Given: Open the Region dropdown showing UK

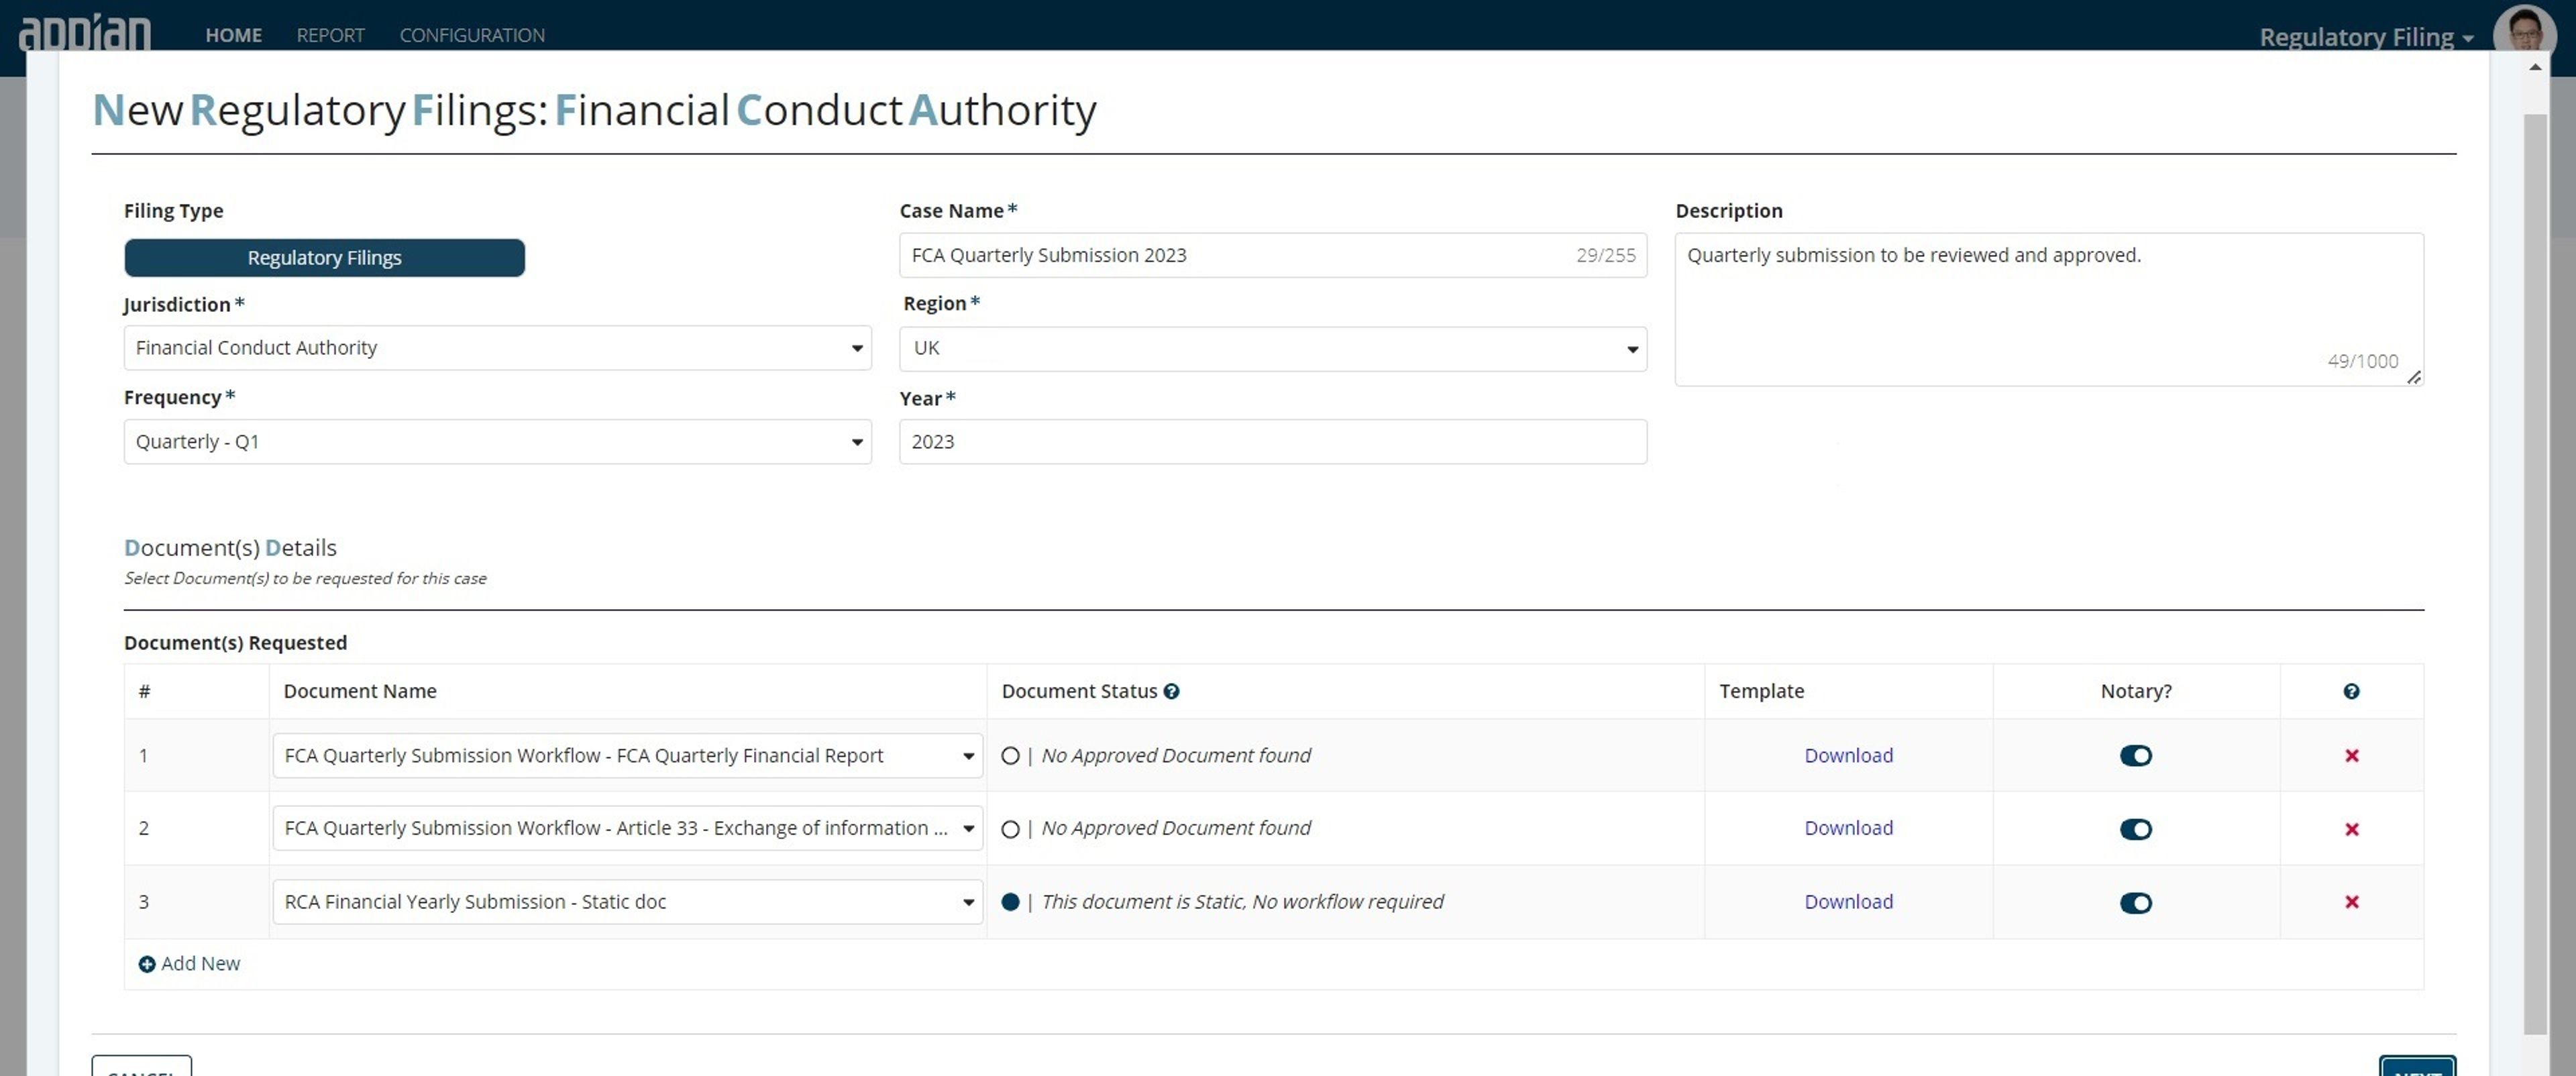Looking at the screenshot, I should [1273, 349].
